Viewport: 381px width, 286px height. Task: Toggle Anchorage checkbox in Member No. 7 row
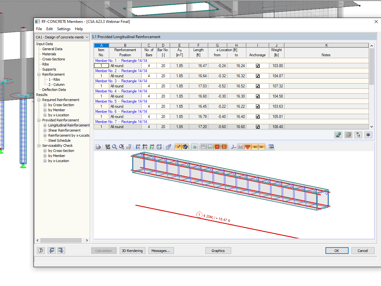tap(258, 127)
